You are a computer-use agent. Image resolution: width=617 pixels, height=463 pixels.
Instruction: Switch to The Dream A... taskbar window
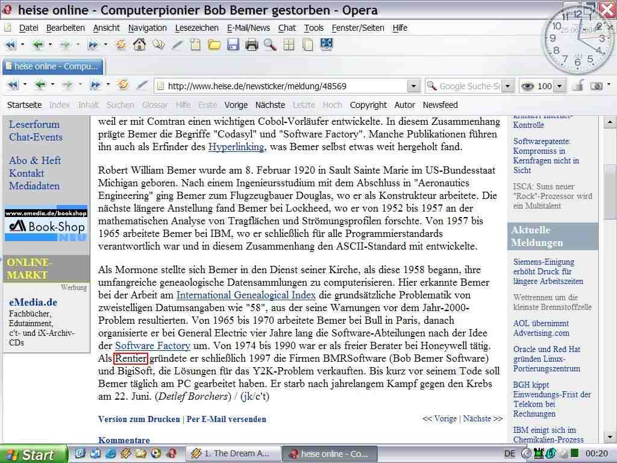tap(233, 454)
